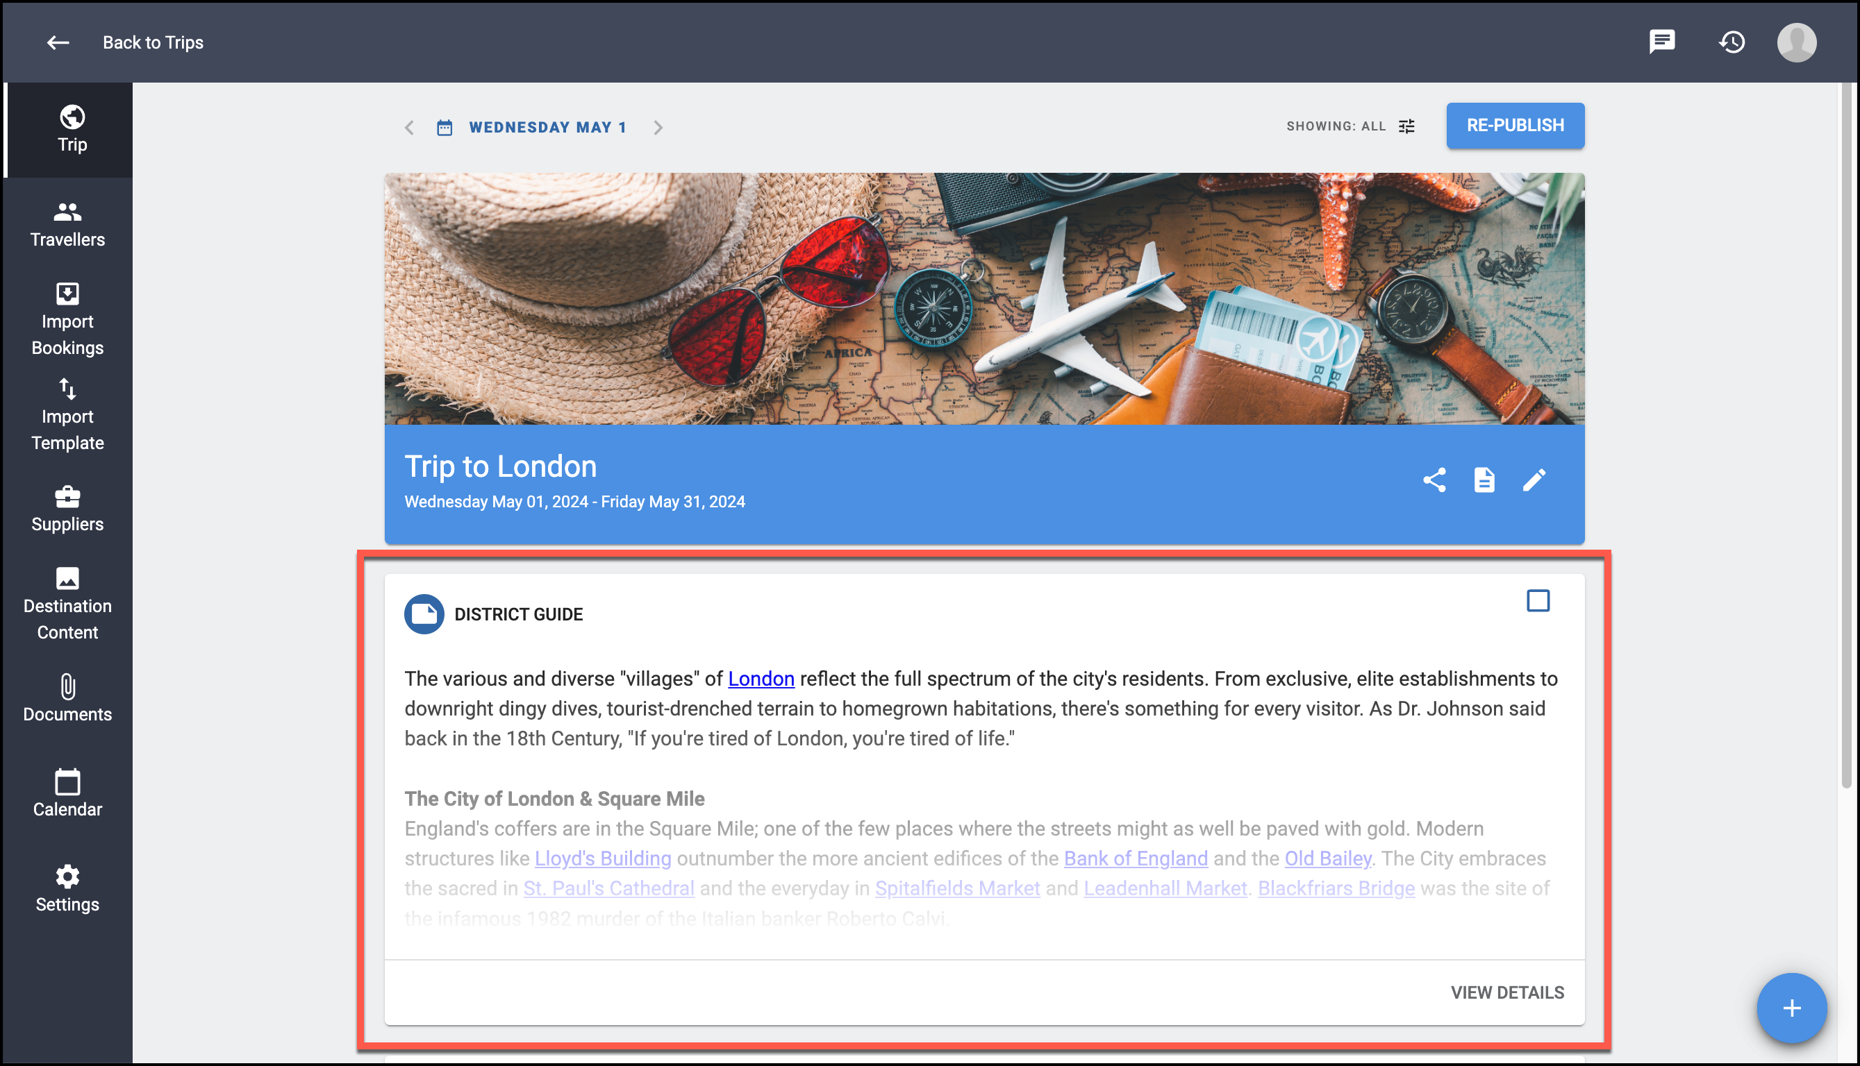Click The City of London & Square Mile heading

click(x=554, y=799)
